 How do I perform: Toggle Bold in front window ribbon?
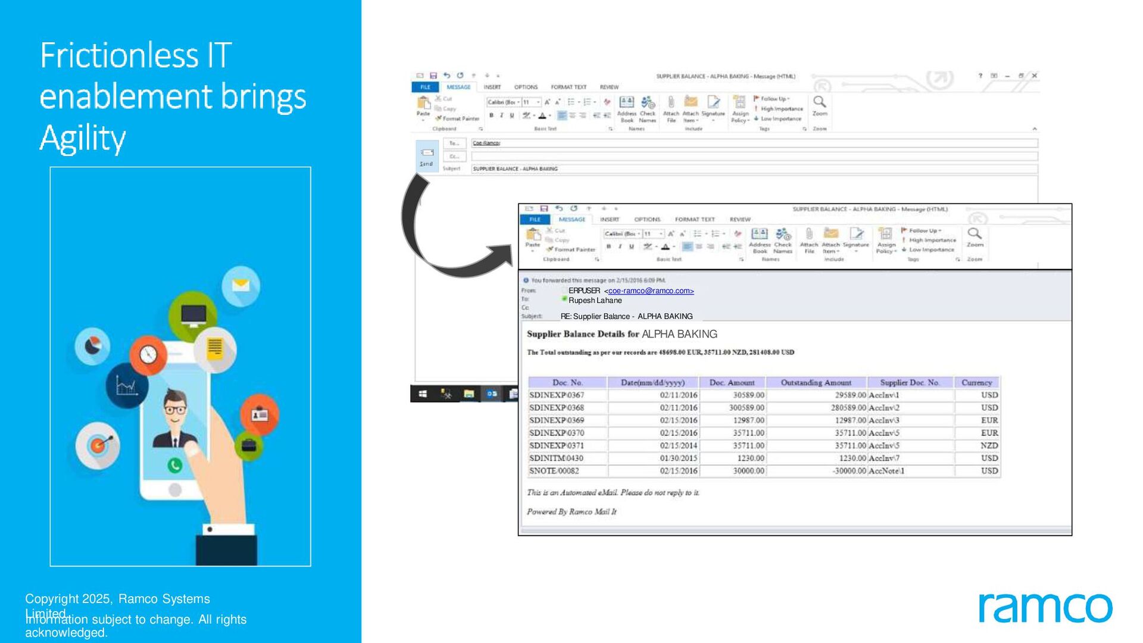608,246
